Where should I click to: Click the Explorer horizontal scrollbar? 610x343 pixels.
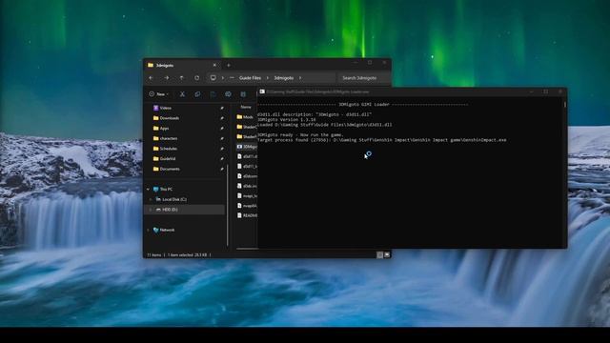247,249
